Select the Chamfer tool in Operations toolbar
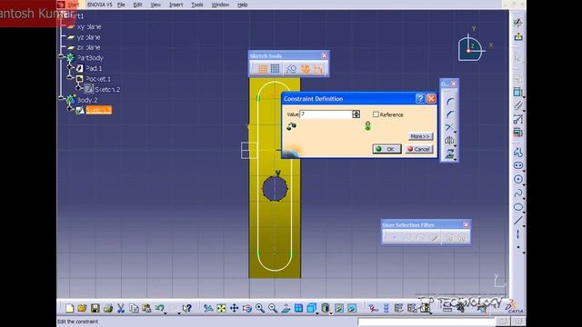Image resolution: width=582 pixels, height=327 pixels. [x=449, y=114]
